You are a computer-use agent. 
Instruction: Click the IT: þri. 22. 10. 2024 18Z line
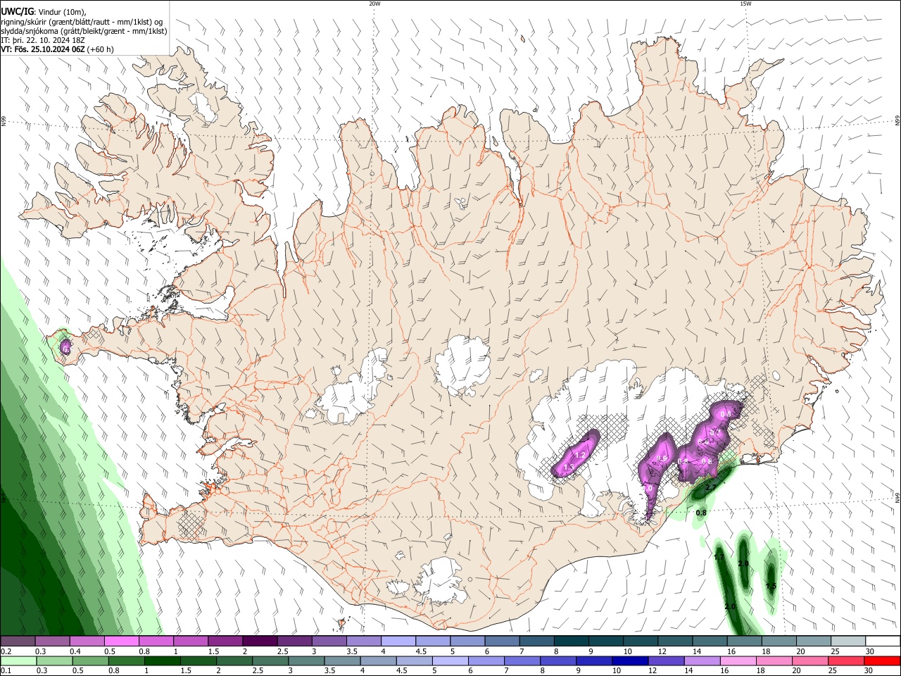pyautogui.click(x=43, y=40)
